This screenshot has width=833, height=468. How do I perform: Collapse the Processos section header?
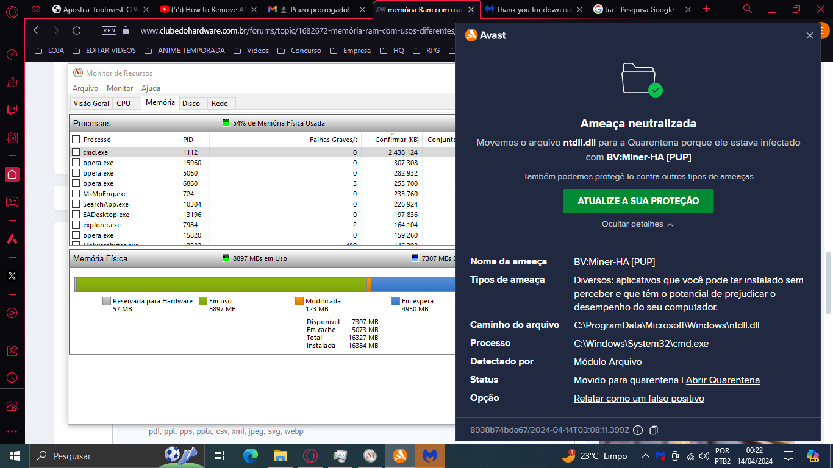pyautogui.click(x=262, y=123)
